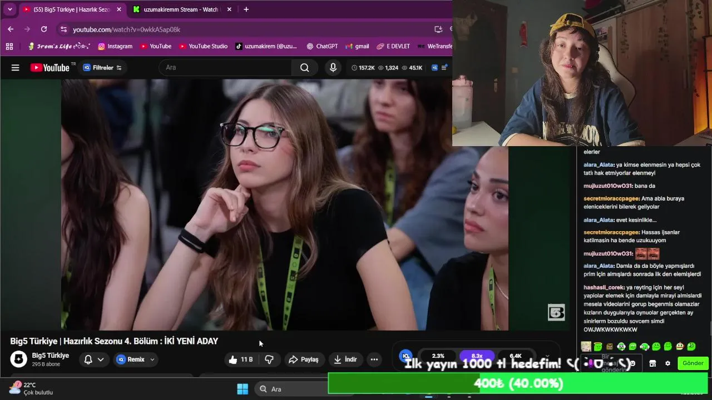Click the hashasli_corek username in chat

pos(604,288)
